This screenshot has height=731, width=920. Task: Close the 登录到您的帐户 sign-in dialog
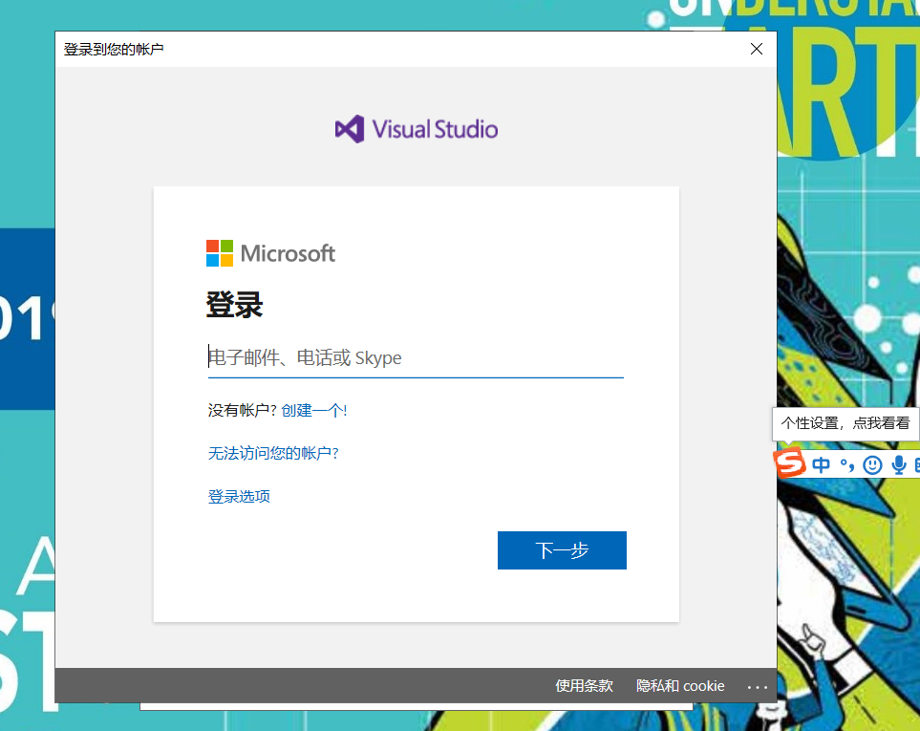(757, 49)
